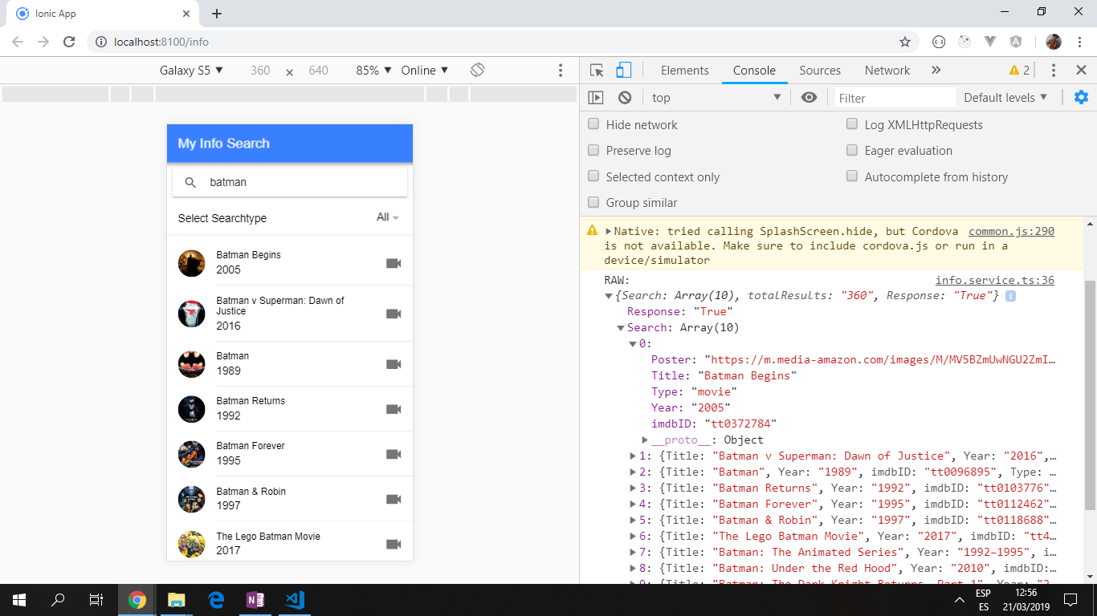Switch to the Elements tab
The width and height of the screenshot is (1097, 616).
(685, 71)
